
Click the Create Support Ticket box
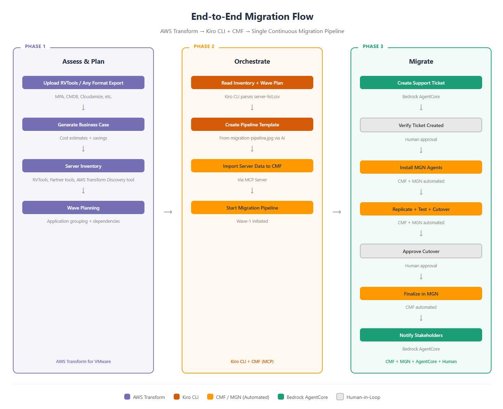coord(421,82)
